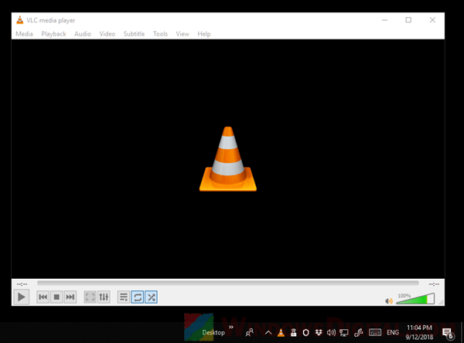Close the VLC media player window
The image size is (464, 343).
click(x=432, y=20)
